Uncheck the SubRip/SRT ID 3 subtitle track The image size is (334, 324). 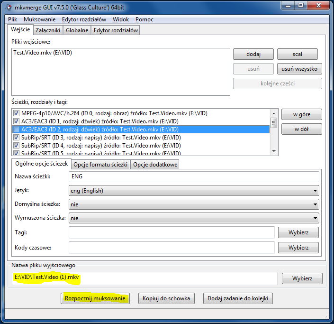point(16,138)
